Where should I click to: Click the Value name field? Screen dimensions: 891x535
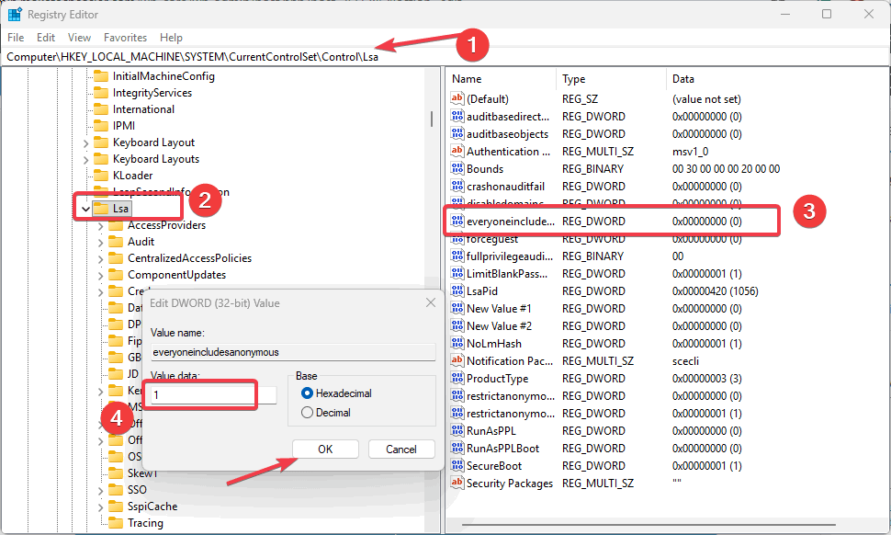tap(293, 352)
